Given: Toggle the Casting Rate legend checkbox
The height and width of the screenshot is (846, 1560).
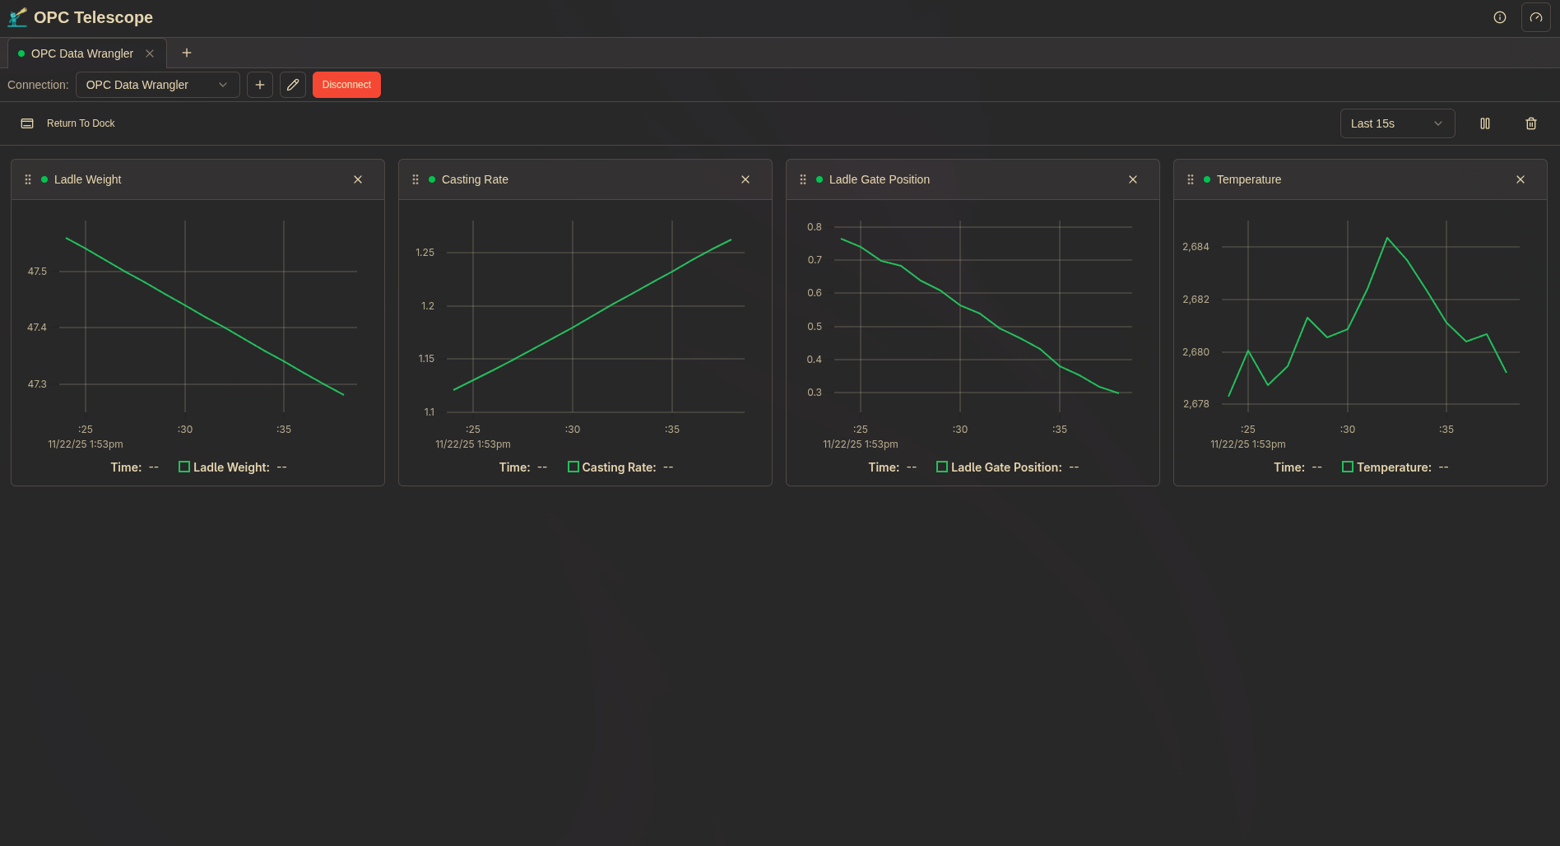Looking at the screenshot, I should [x=573, y=467].
